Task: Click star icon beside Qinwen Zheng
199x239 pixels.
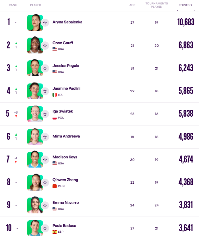Action: click(x=45, y=183)
